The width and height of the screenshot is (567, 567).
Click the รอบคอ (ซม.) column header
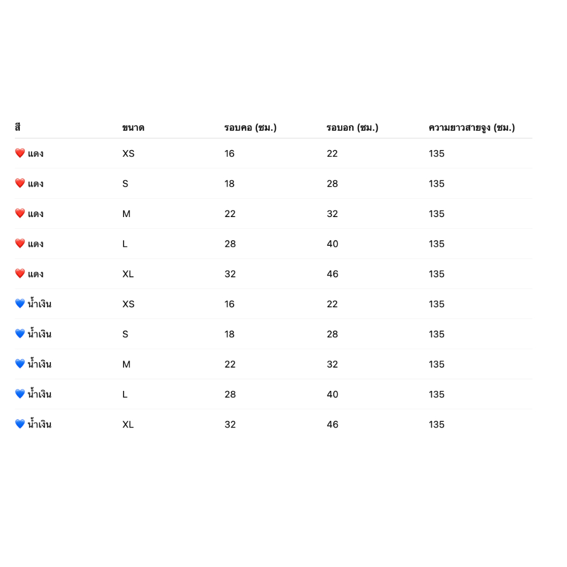(250, 128)
